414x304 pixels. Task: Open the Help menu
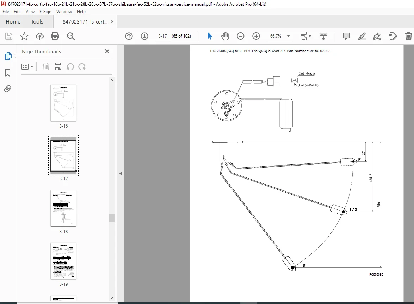tap(81, 12)
